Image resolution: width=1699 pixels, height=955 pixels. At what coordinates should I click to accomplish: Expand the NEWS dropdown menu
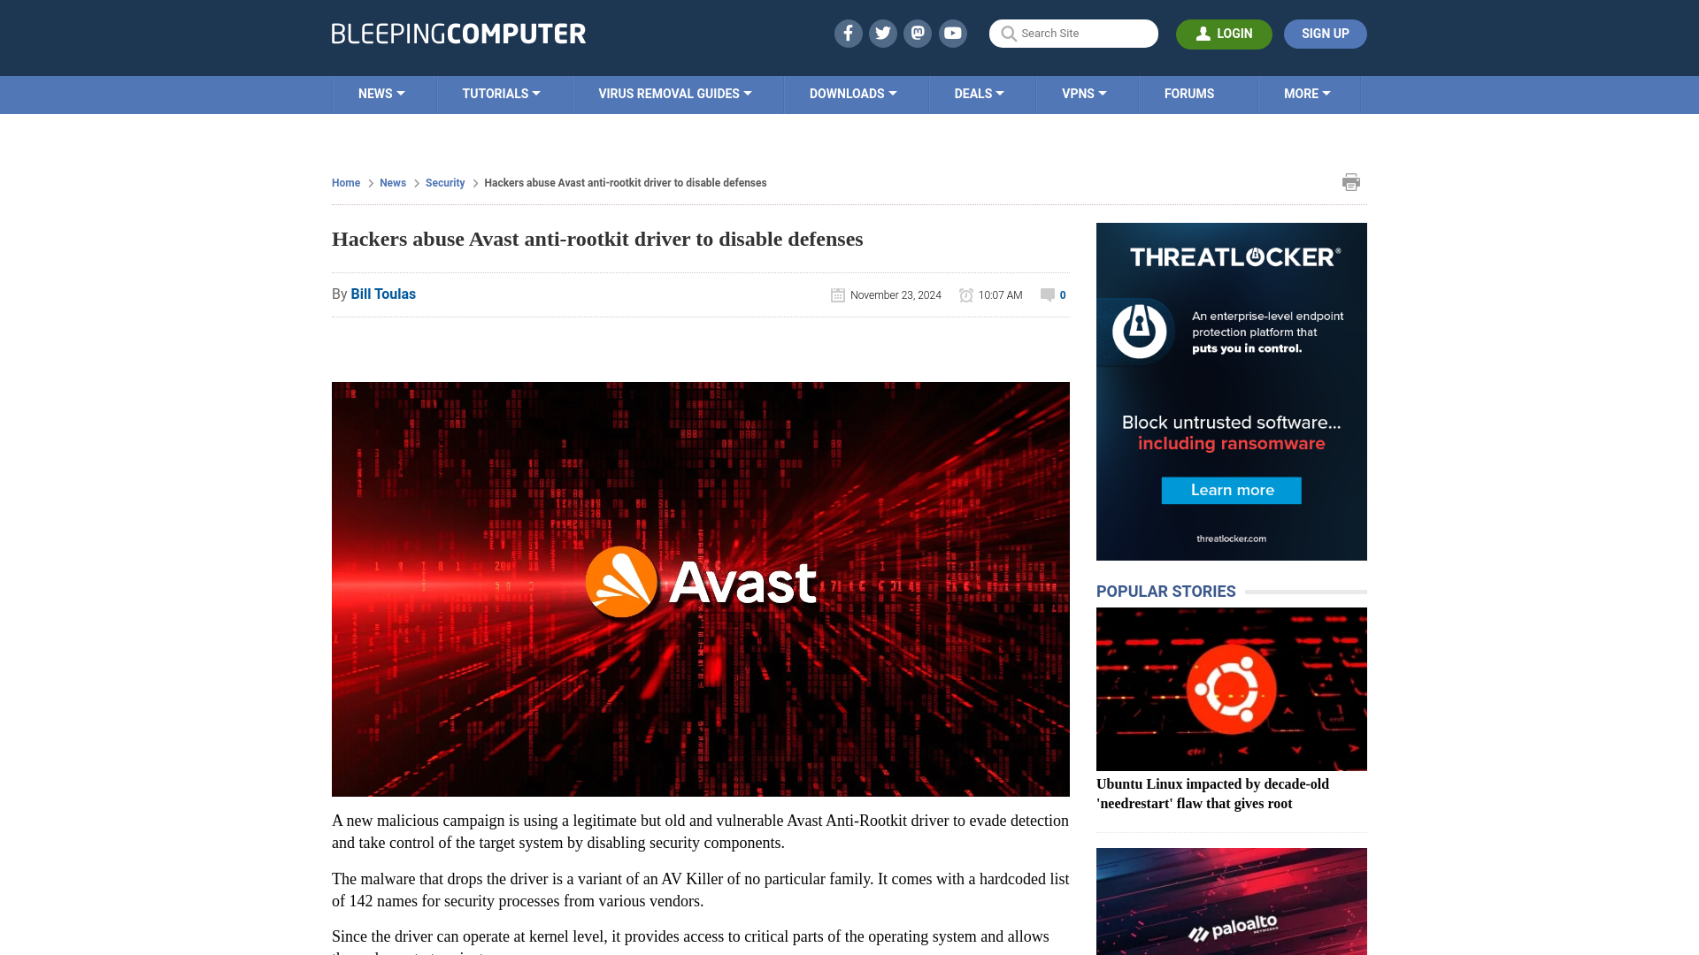click(381, 93)
